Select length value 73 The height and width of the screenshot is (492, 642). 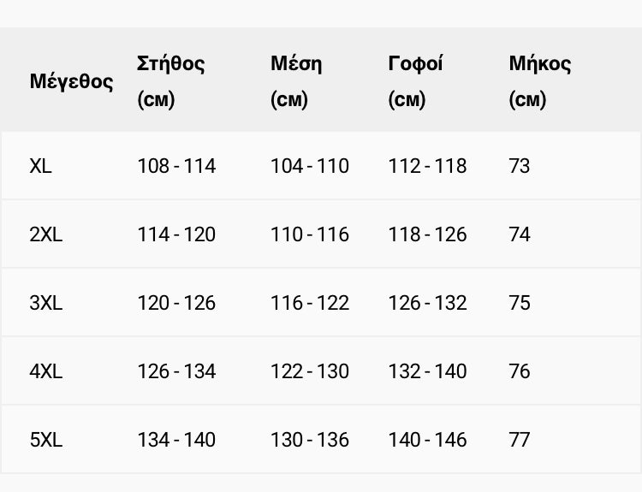click(520, 166)
